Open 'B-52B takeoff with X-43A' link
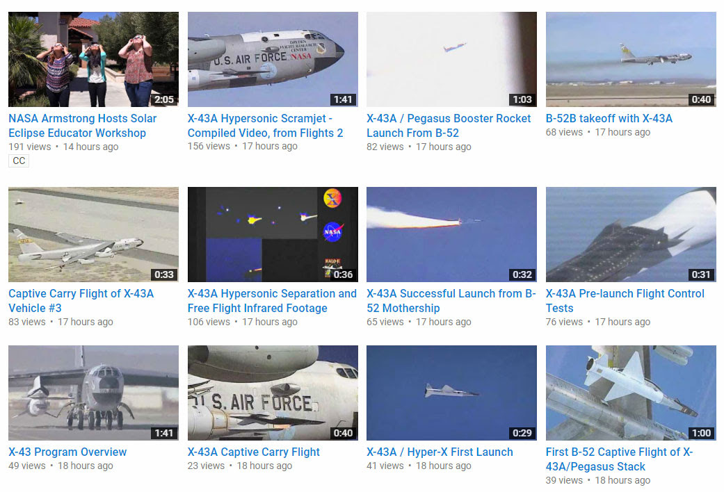This screenshot has height=492, width=724. point(609,119)
